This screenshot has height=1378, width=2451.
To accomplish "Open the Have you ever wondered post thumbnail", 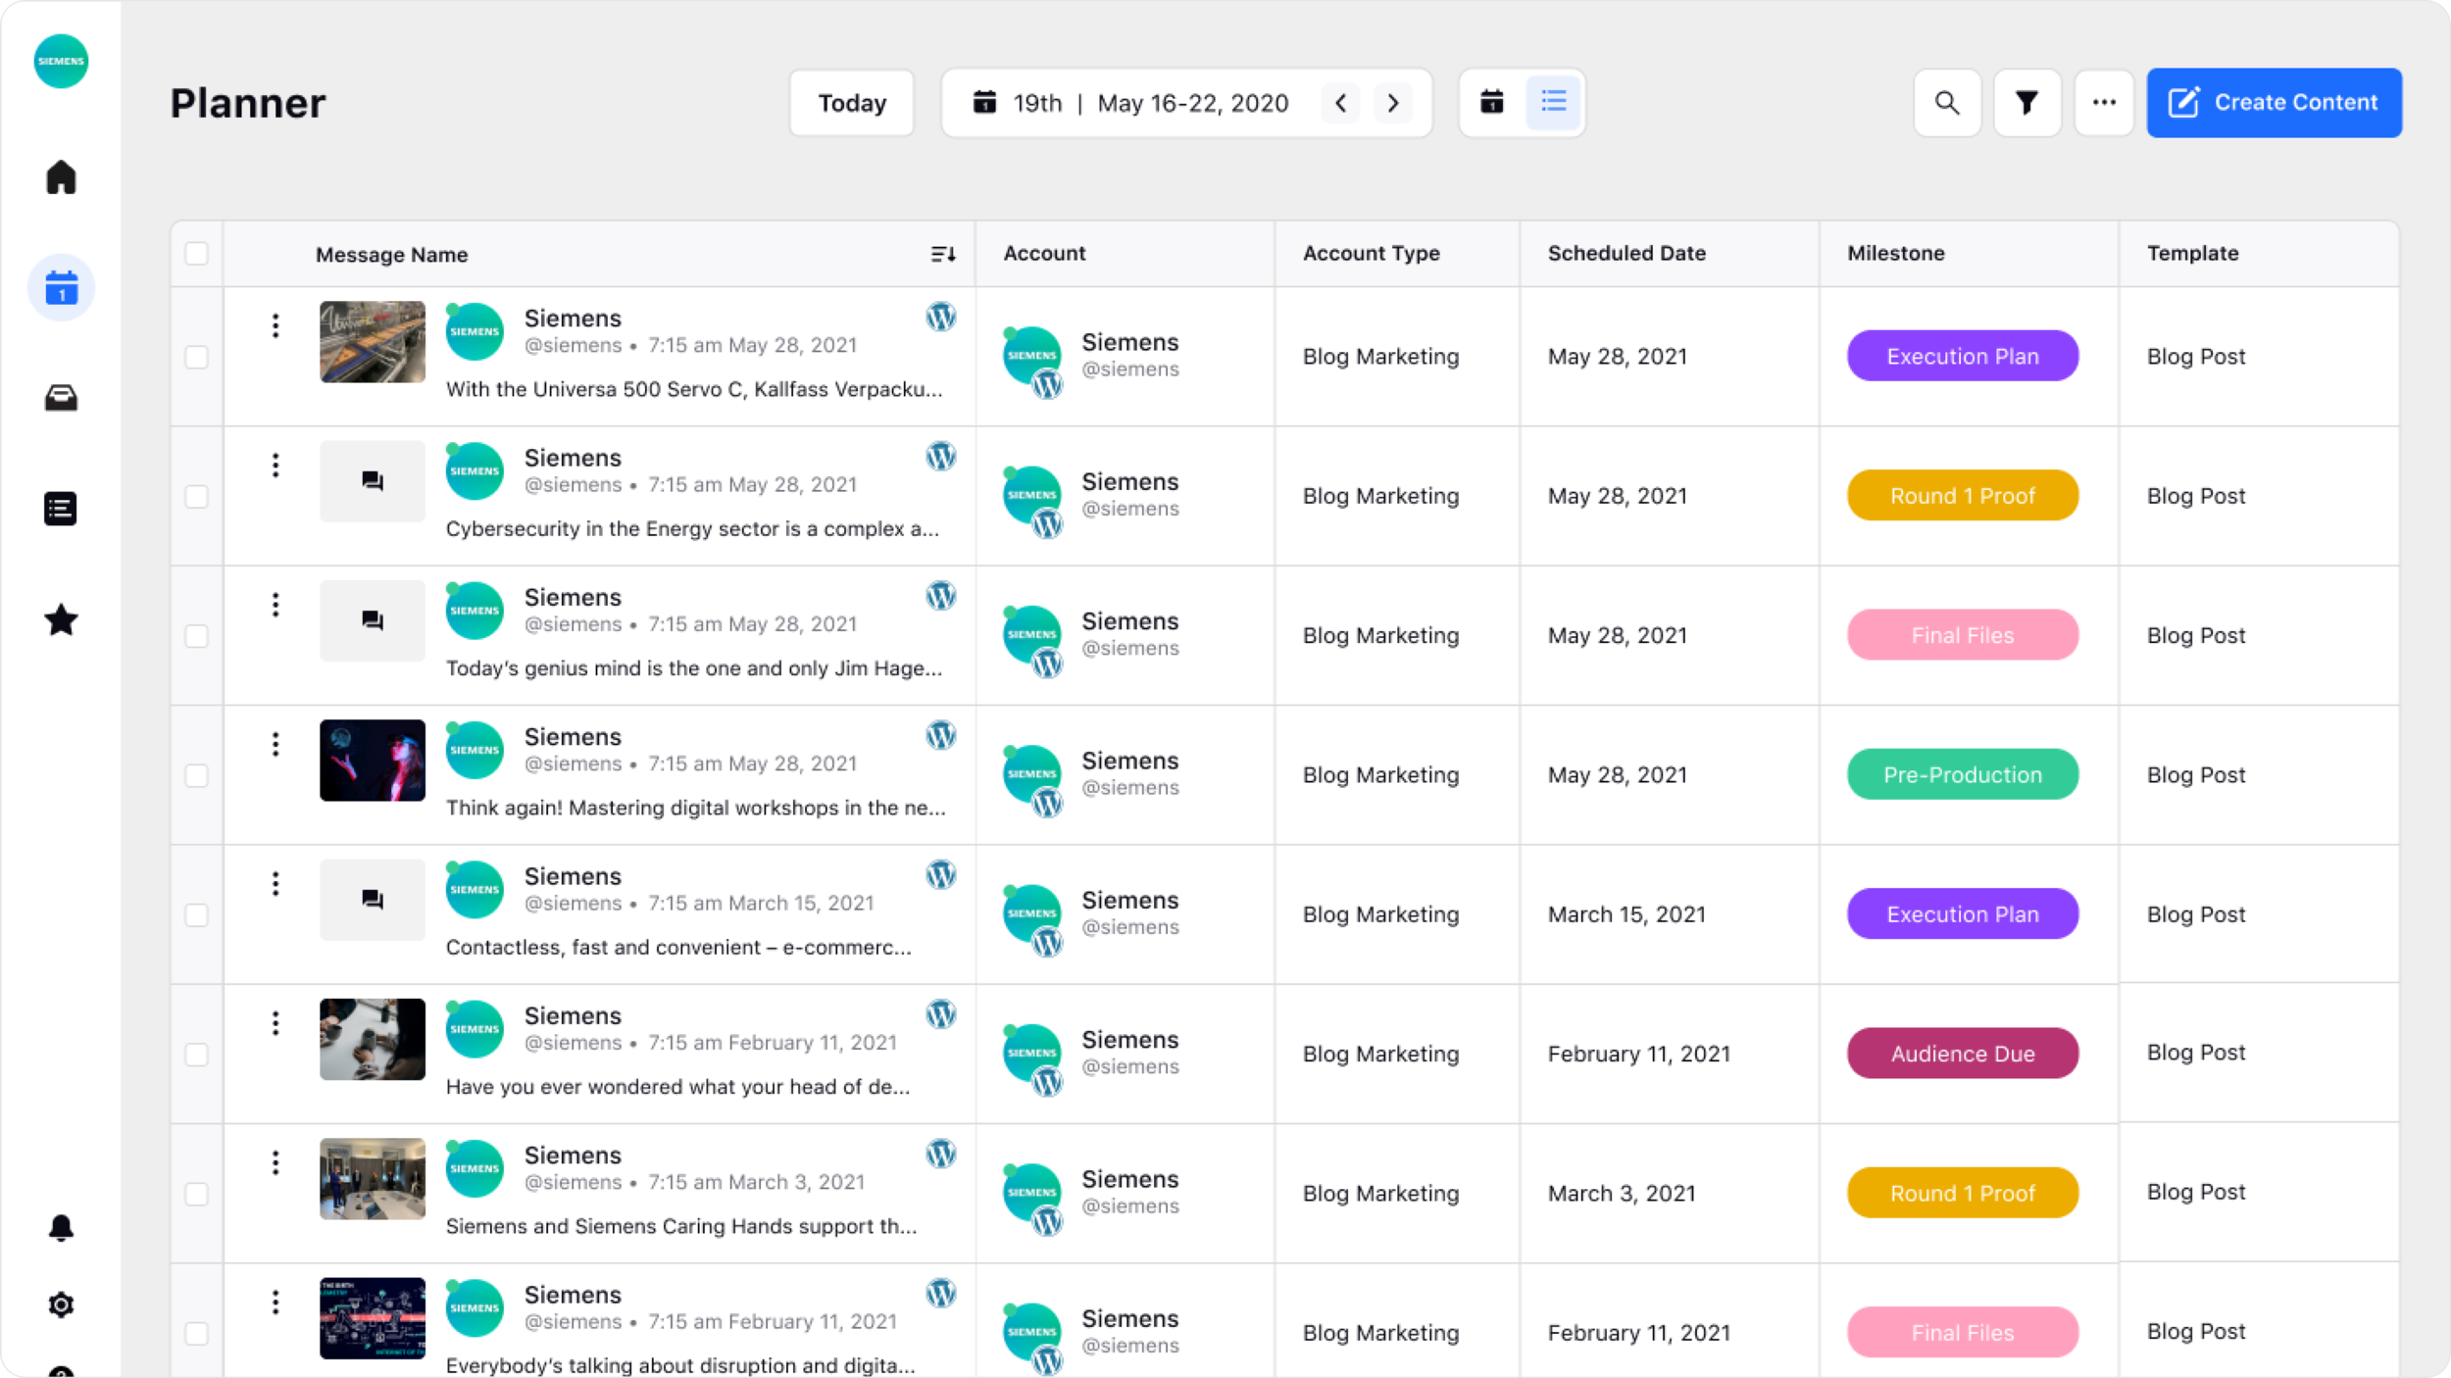I will [x=373, y=1039].
